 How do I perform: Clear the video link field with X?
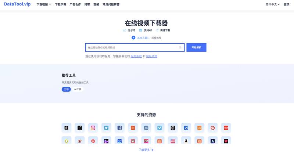[x=180, y=47]
